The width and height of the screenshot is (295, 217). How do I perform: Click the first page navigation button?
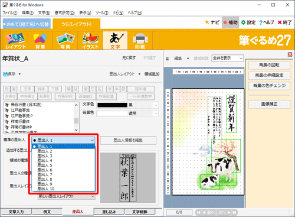tap(199, 212)
